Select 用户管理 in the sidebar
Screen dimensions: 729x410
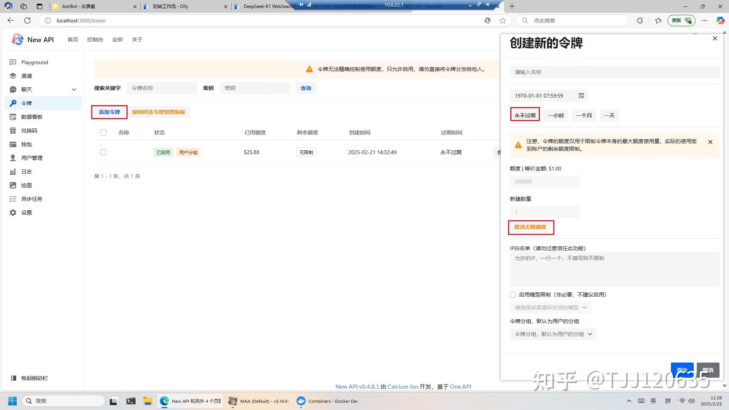pyautogui.click(x=32, y=158)
